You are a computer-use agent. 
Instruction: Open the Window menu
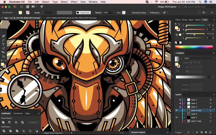(93, 2)
